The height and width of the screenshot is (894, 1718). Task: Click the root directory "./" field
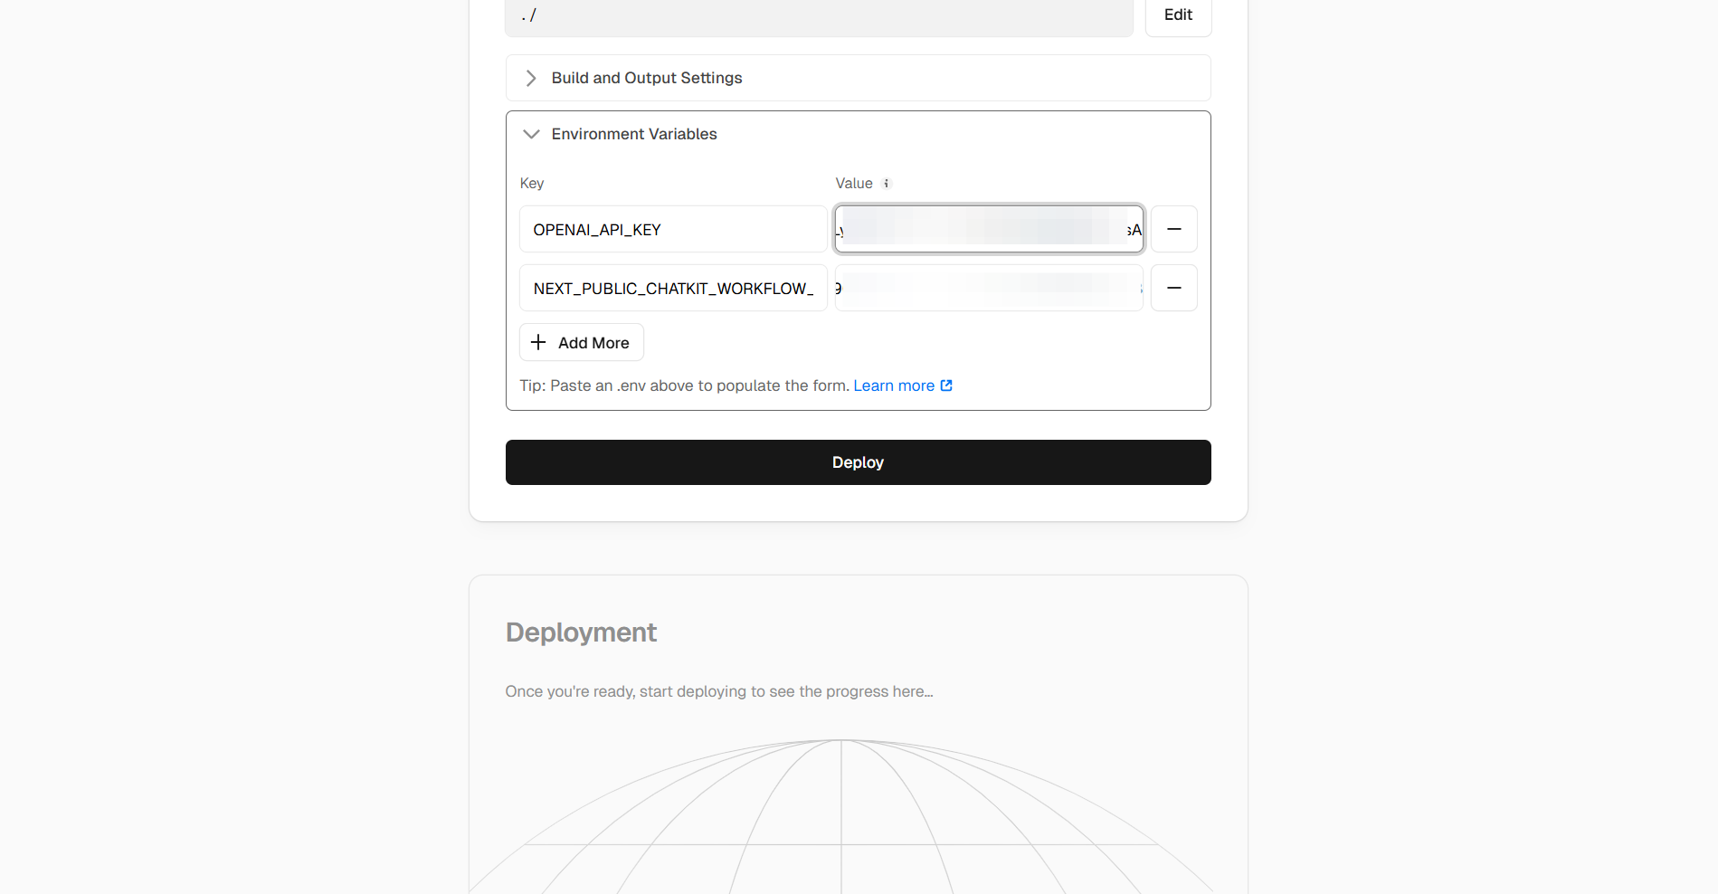[818, 15]
